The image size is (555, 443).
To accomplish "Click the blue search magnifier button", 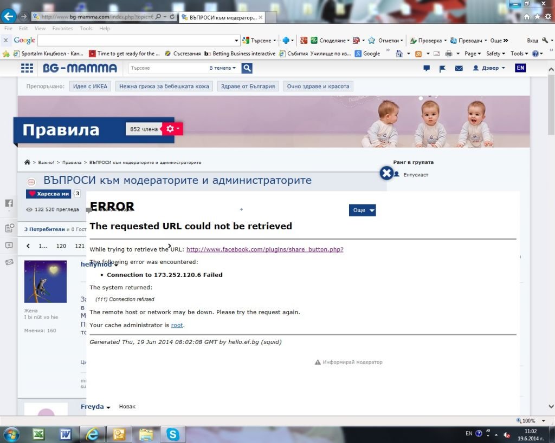I will coord(247,68).
